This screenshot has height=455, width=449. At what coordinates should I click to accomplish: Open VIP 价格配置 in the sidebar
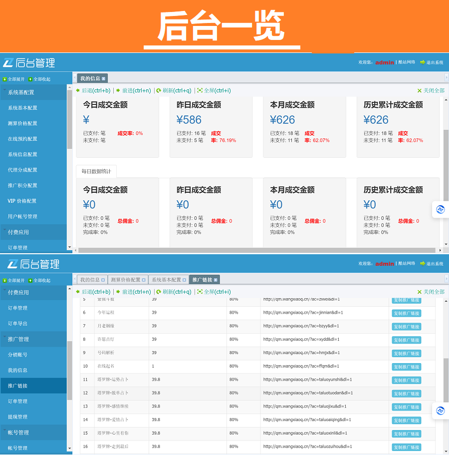point(22,201)
